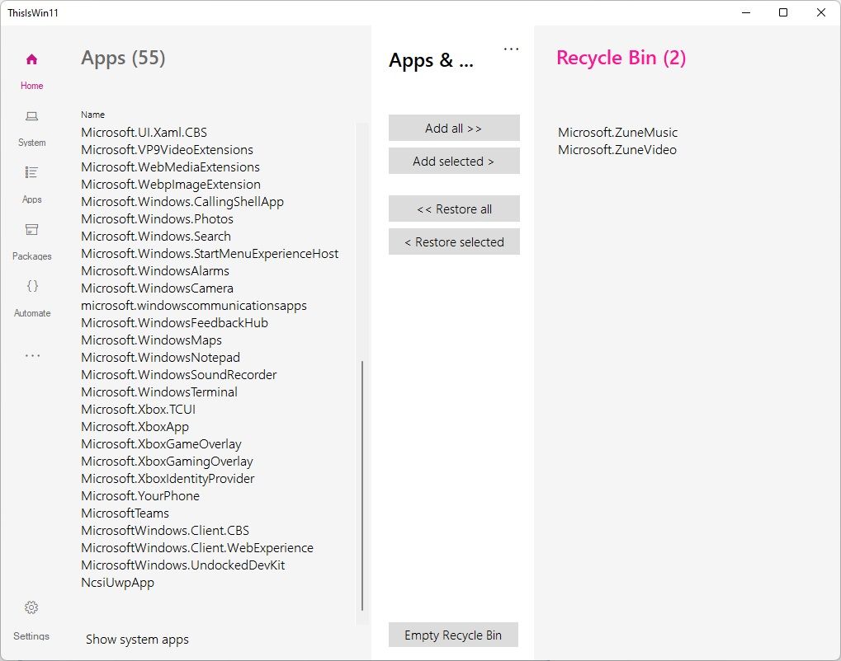The width and height of the screenshot is (841, 661).
Task: Select Microsoft.WindowsAlarms entry
Action: pyautogui.click(x=155, y=271)
